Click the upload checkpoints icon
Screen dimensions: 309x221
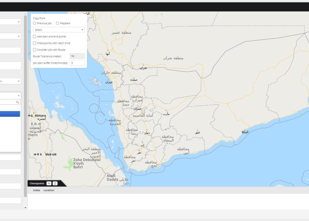pos(55,183)
